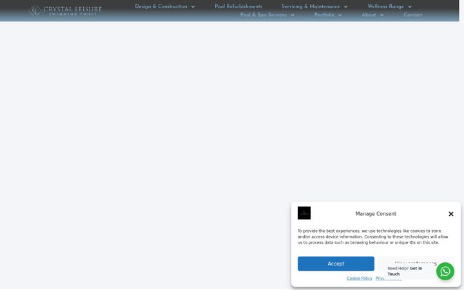Image resolution: width=464 pixels, height=290 pixels.
Task: Close the Manage Consent dialog
Action: (x=450, y=214)
